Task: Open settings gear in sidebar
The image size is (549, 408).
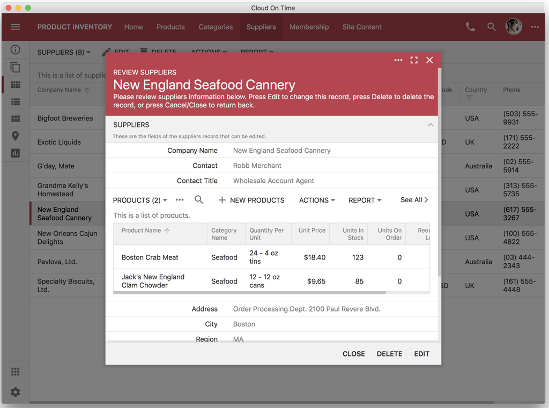Action: [x=16, y=392]
